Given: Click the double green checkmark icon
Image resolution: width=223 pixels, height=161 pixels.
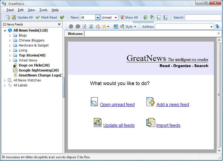Looking at the screenshot, I should click(x=62, y=17).
